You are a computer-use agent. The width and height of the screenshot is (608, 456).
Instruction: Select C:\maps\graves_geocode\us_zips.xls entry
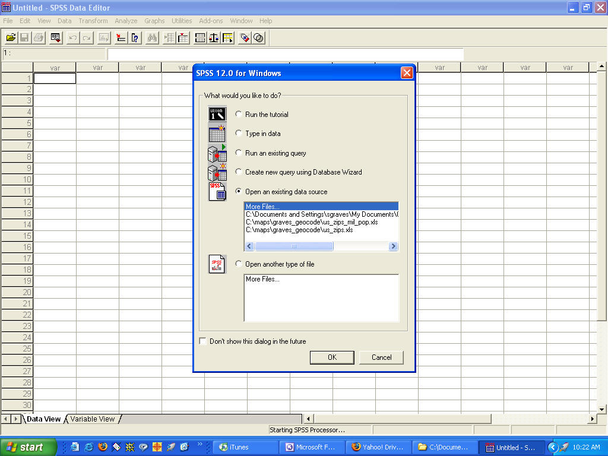[x=321, y=230]
